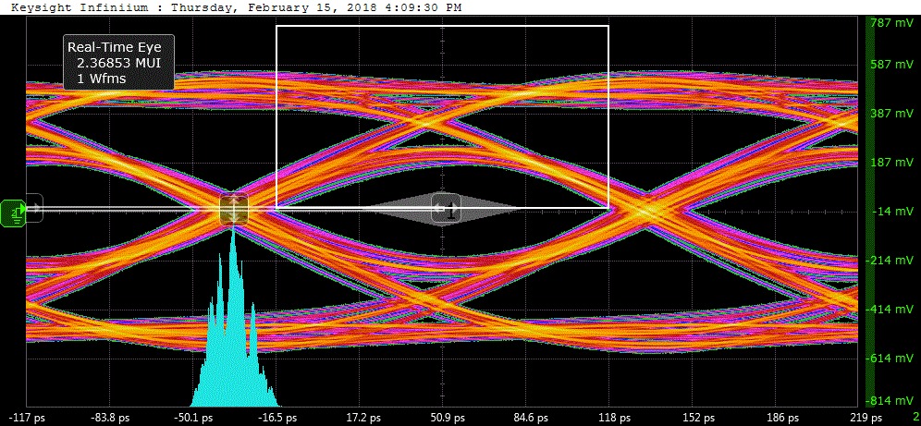This screenshot has height=426, width=921.
Task: Click the -14 mV vertical scale label
Action: pyautogui.click(x=895, y=212)
